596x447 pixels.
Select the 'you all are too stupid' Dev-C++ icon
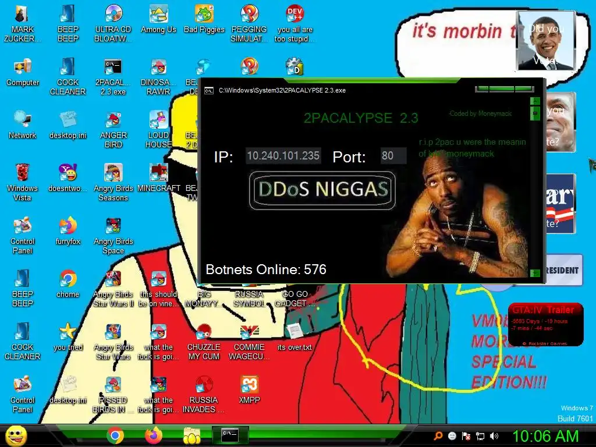click(295, 23)
